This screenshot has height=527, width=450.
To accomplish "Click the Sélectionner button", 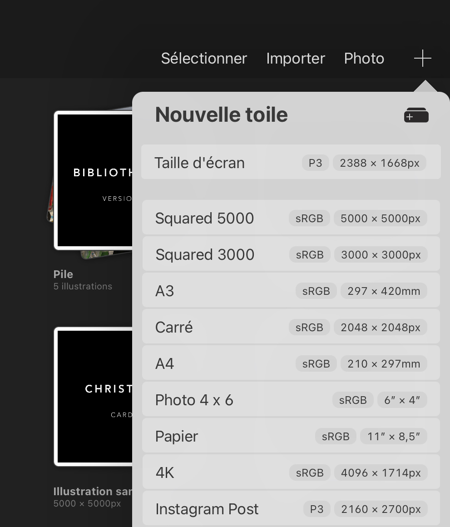I will (204, 59).
